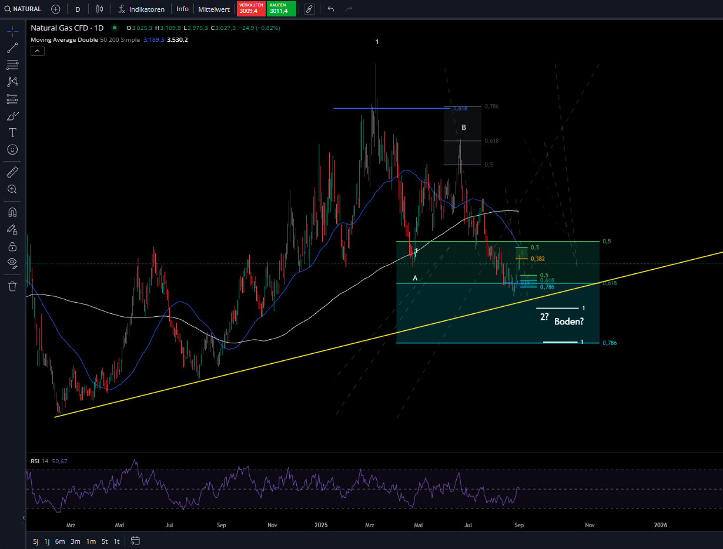Open the Indikatoren menu
Image resolution: width=723 pixels, height=549 pixels.
pyautogui.click(x=141, y=9)
